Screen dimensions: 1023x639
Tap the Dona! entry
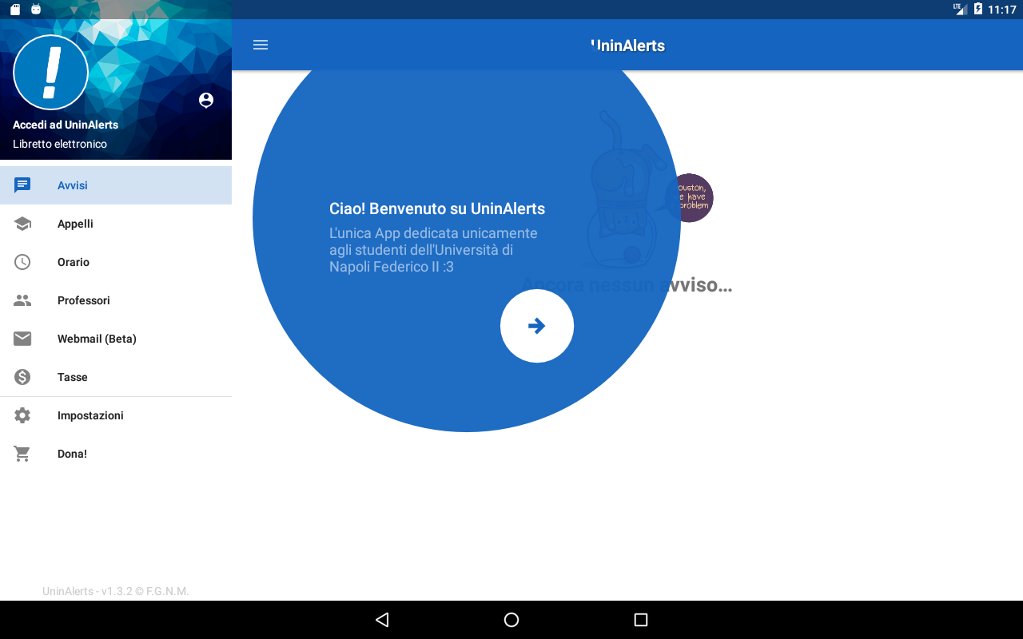pos(116,454)
